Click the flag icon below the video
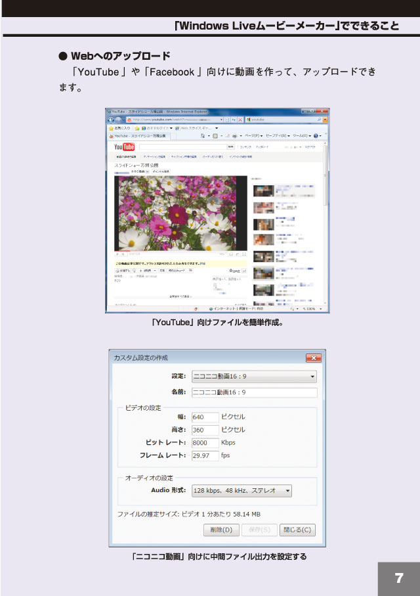 [190, 270]
